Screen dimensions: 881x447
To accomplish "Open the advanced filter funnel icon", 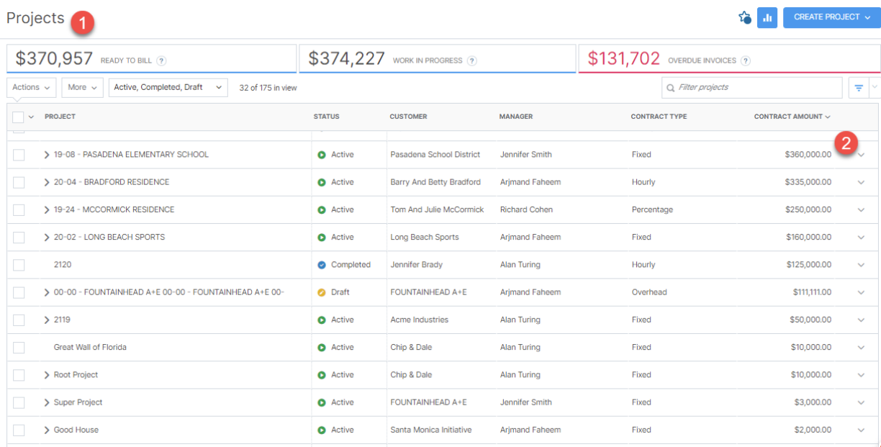I will 859,88.
